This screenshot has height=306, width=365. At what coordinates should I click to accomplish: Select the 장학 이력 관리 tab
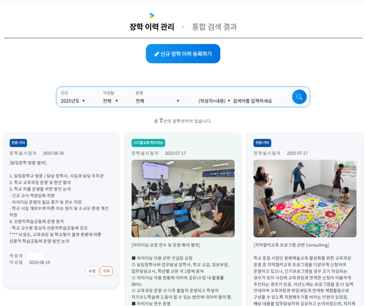point(151,27)
